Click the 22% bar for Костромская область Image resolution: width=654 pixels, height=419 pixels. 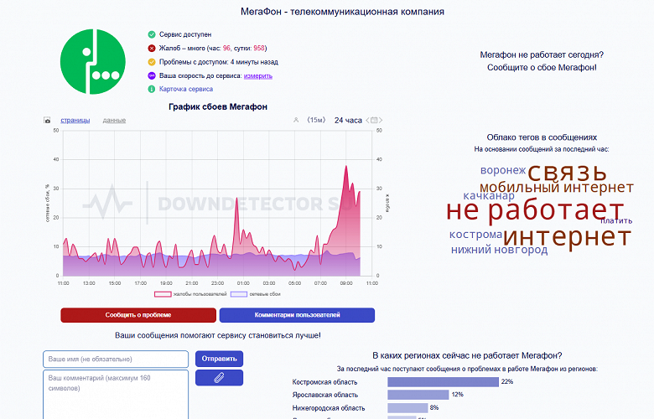point(443,382)
